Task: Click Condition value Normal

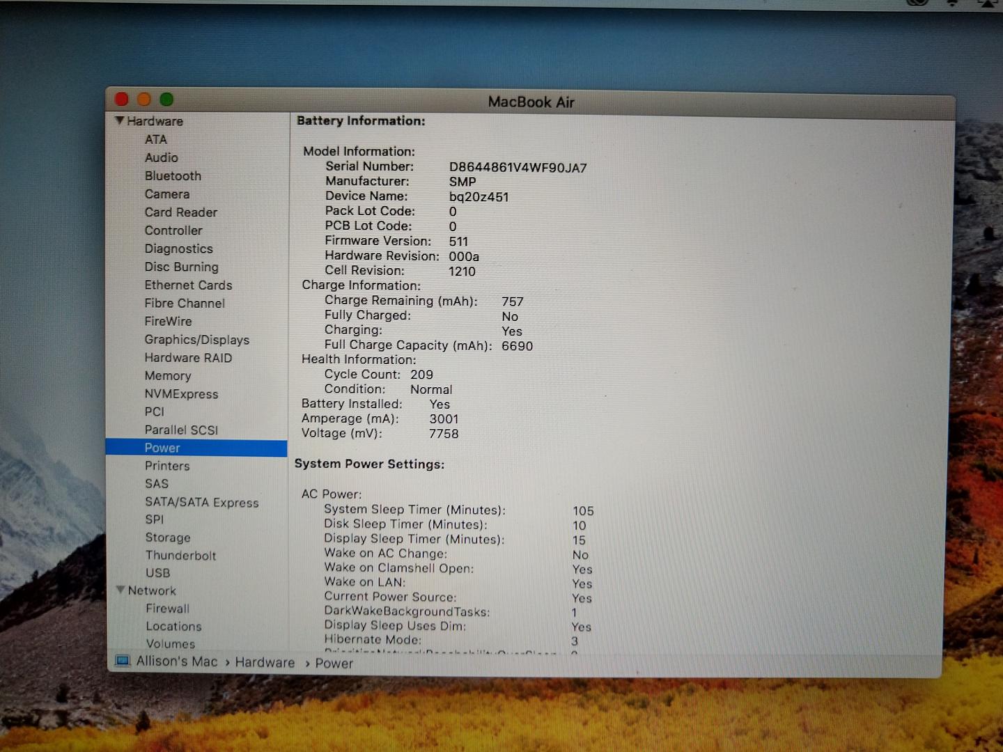Action: coord(431,389)
